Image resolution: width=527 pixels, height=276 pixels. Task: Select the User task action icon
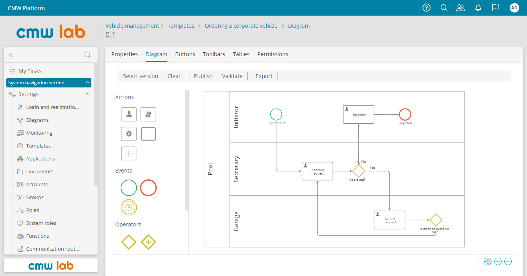pyautogui.click(x=129, y=114)
